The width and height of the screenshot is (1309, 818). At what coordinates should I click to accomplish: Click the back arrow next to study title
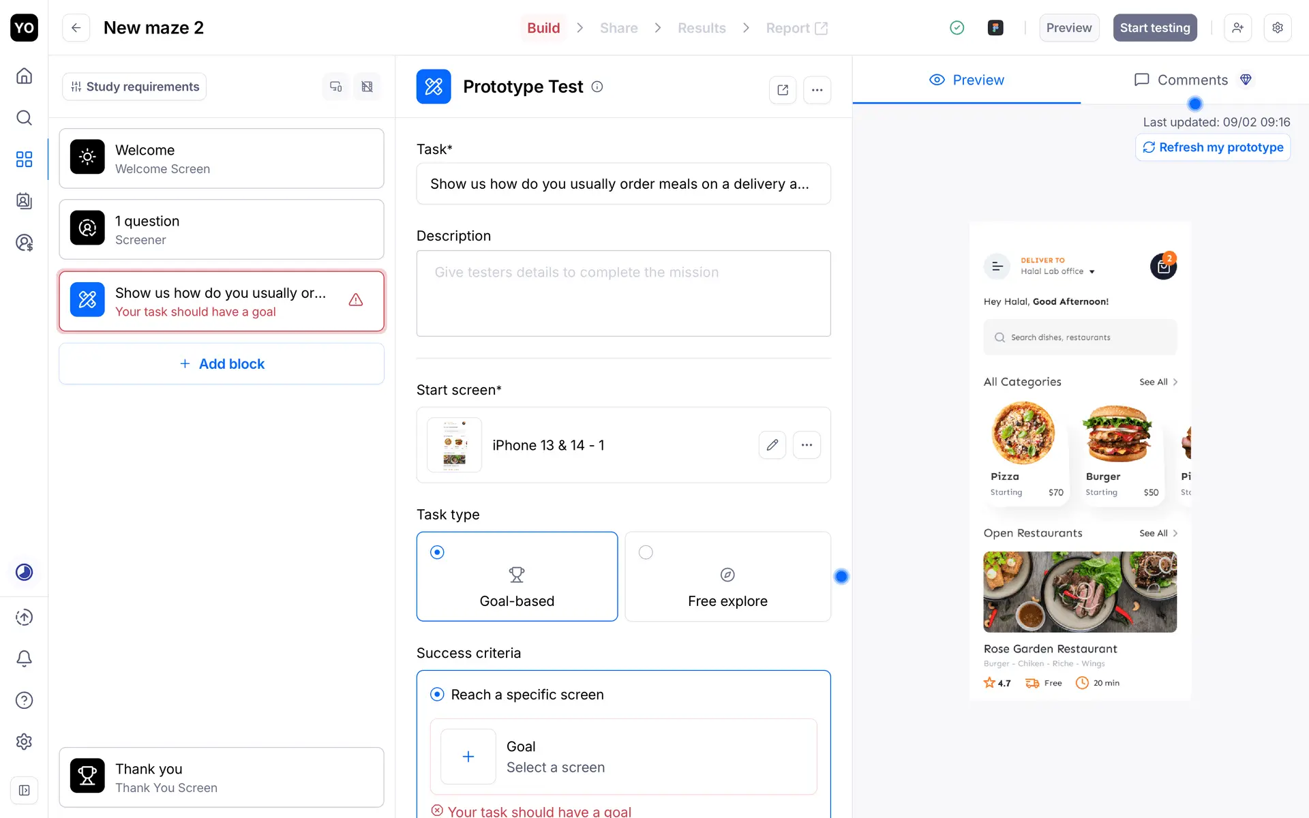[x=76, y=28]
